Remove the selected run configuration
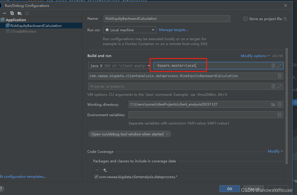The height and width of the screenshot is (195, 297). [x=5, y=13]
